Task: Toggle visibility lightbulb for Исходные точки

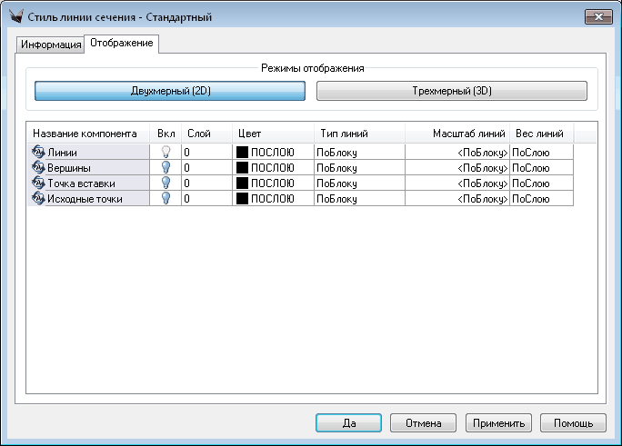Action: tap(166, 198)
